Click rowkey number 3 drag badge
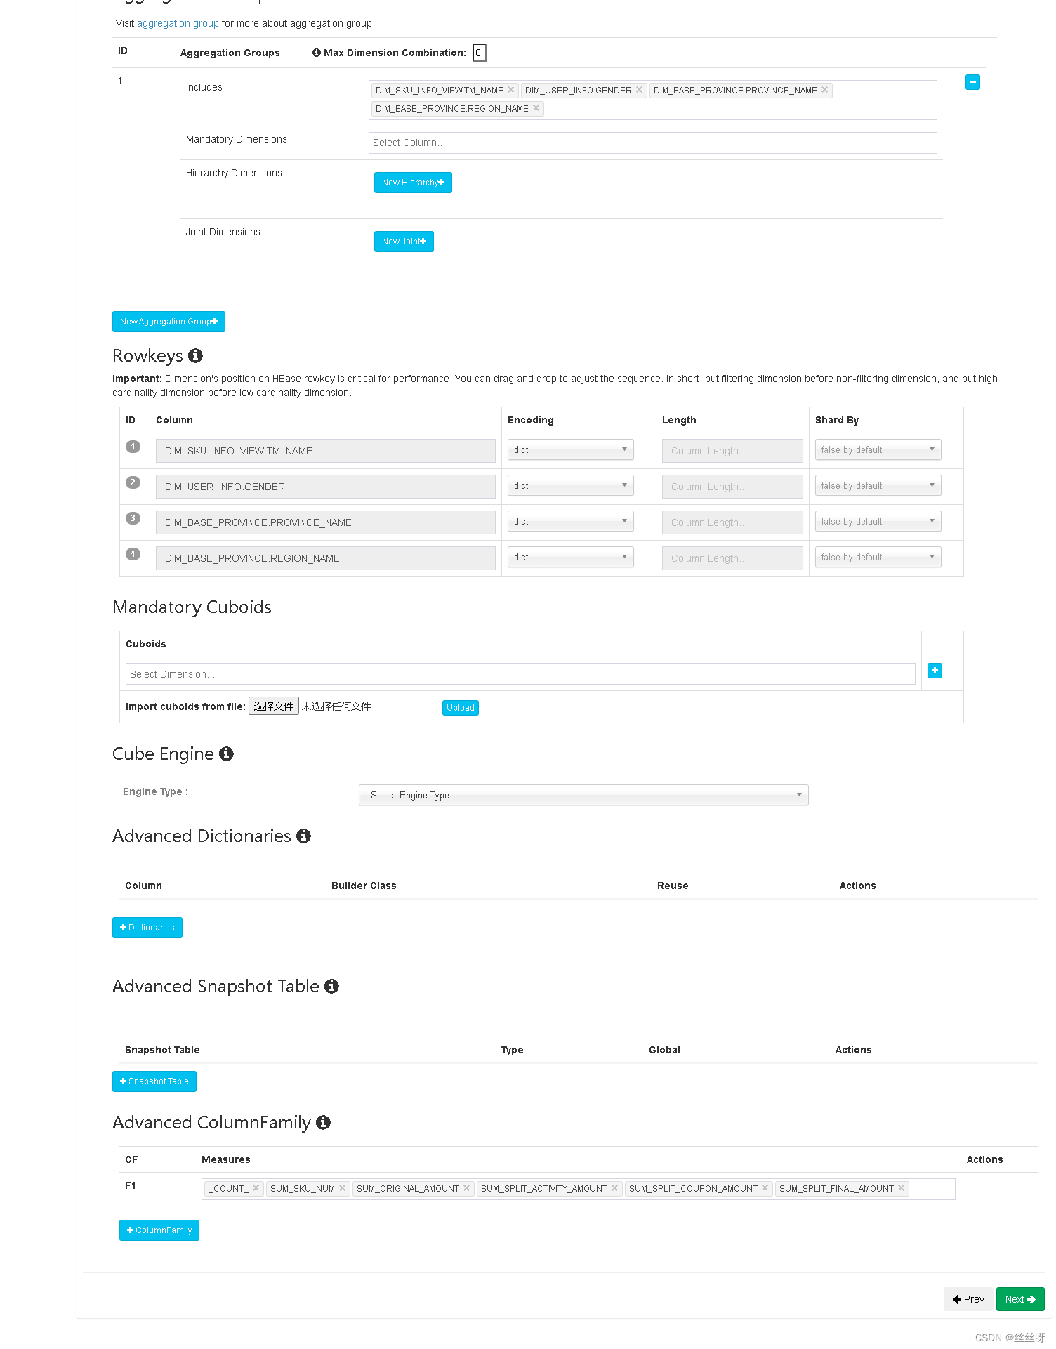This screenshot has width=1056, height=1349. coord(133,518)
